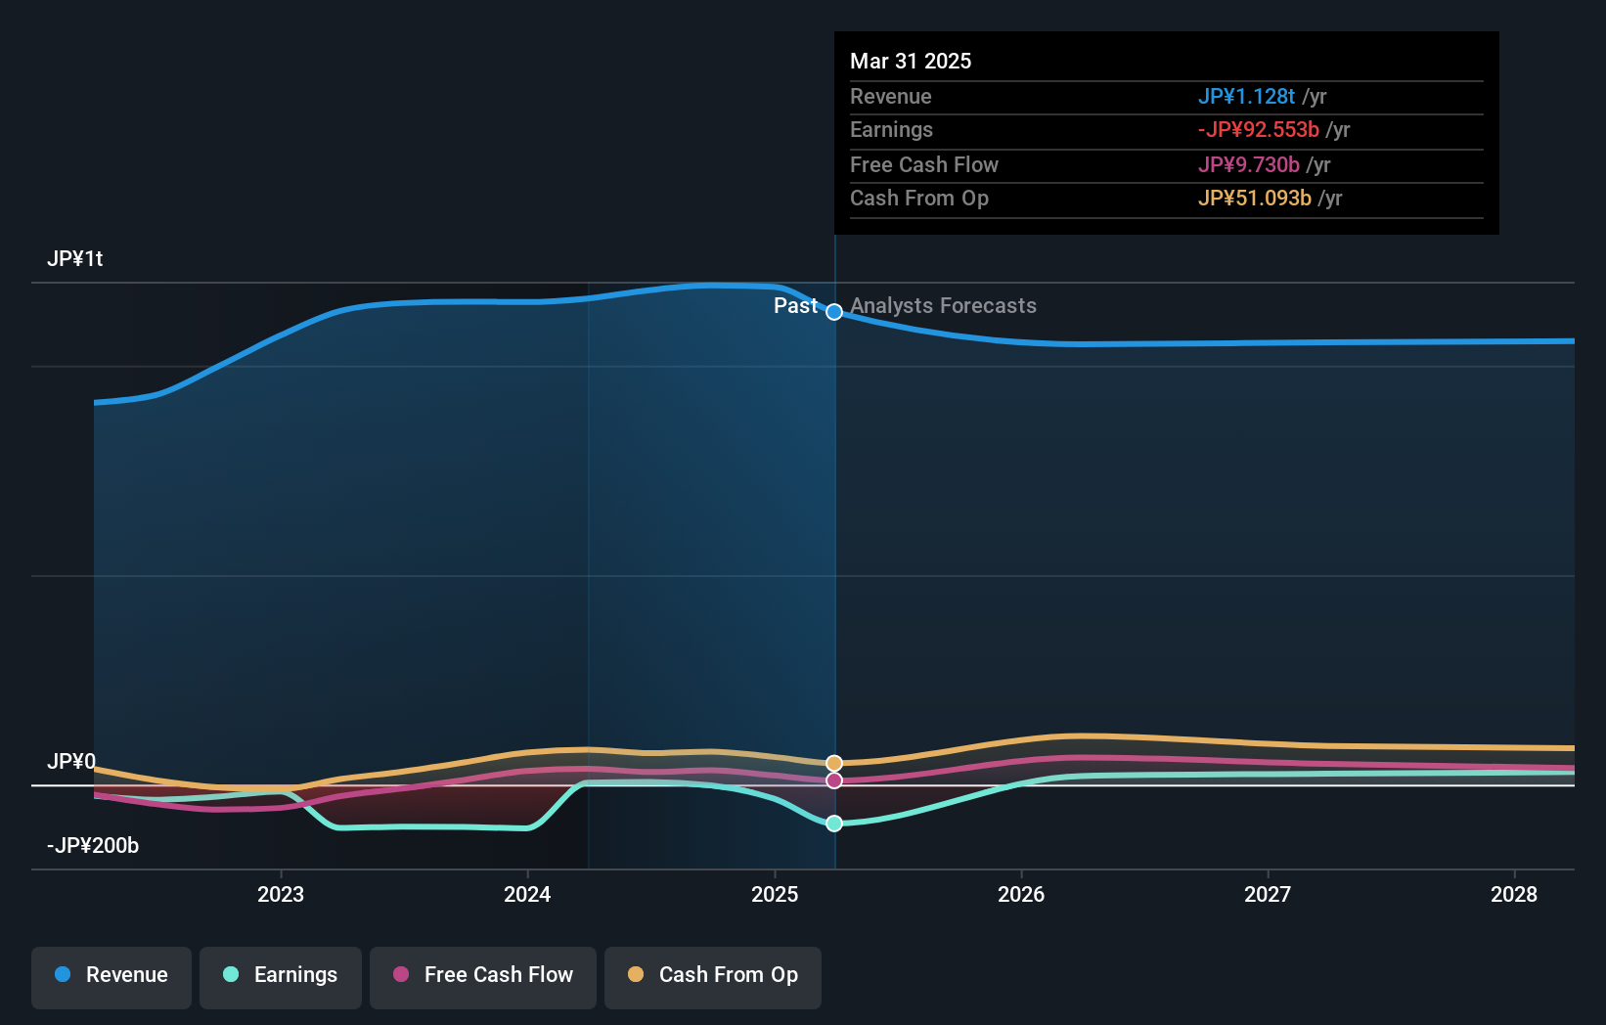The width and height of the screenshot is (1606, 1025).
Task: Click the teal dot in Earnings legend
Action: (231, 974)
